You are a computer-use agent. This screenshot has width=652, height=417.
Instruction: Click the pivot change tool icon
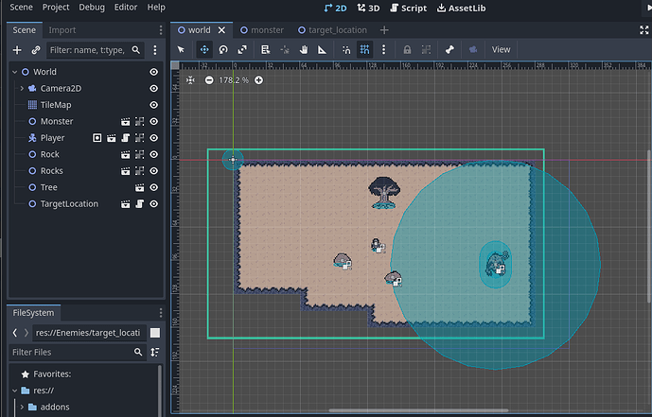pyautogui.click(x=285, y=49)
